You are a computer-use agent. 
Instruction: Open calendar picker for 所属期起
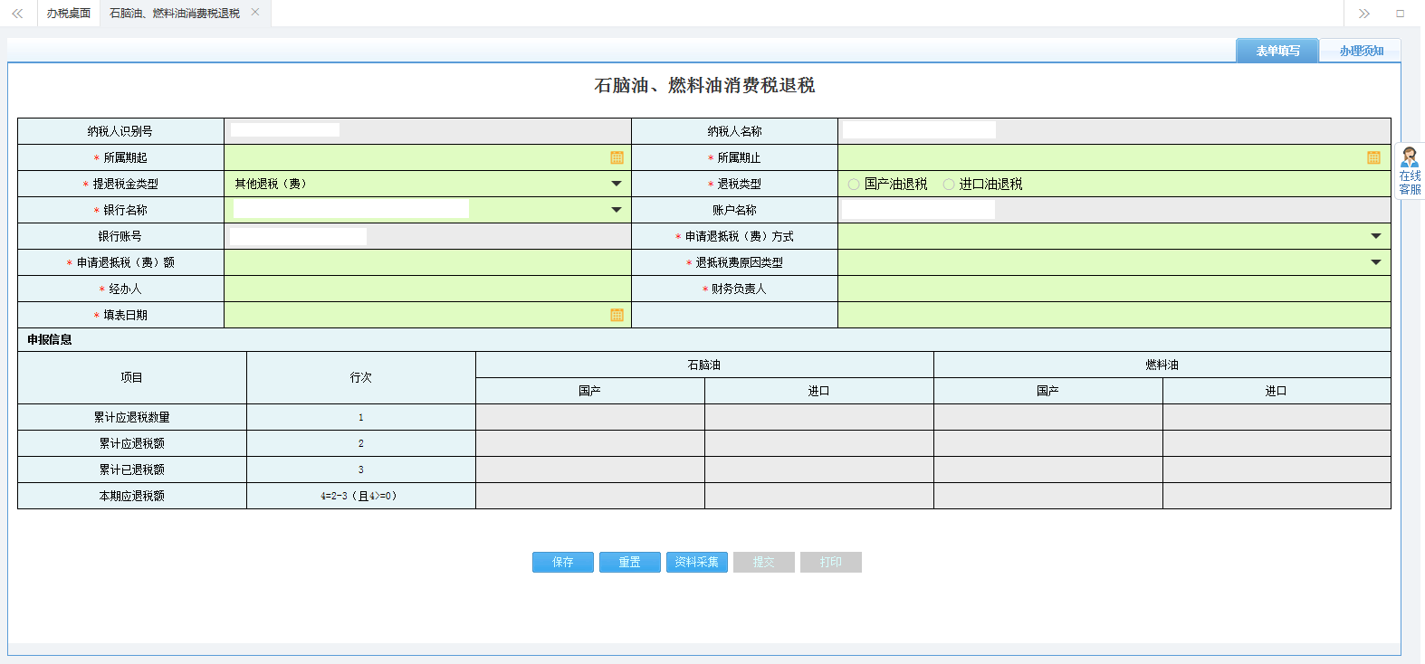(x=617, y=157)
